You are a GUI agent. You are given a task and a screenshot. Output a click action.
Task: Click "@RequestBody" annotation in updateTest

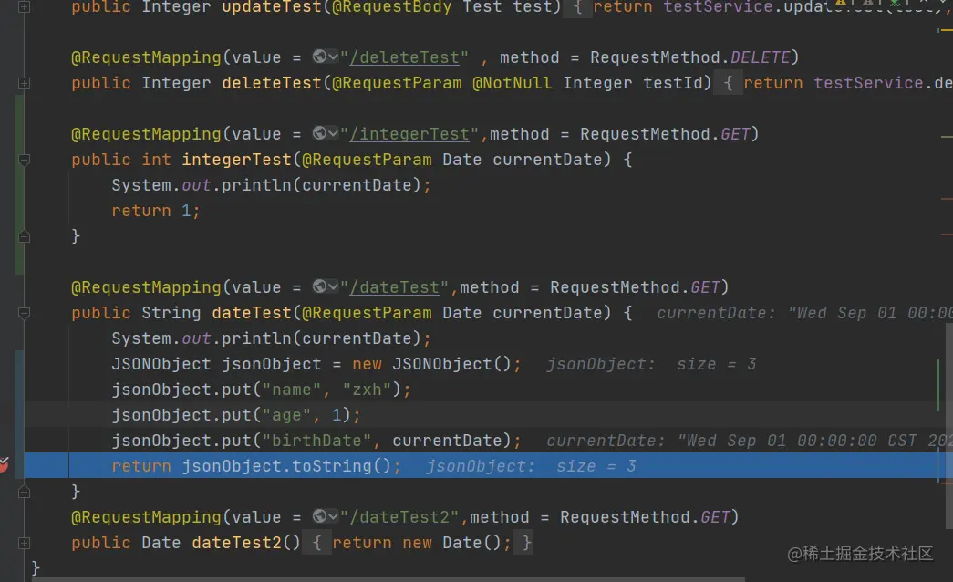coord(392,6)
